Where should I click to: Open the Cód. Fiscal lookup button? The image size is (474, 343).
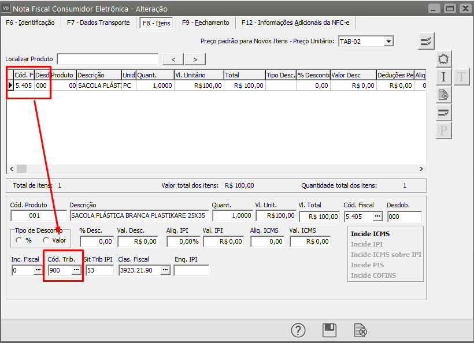(x=377, y=216)
